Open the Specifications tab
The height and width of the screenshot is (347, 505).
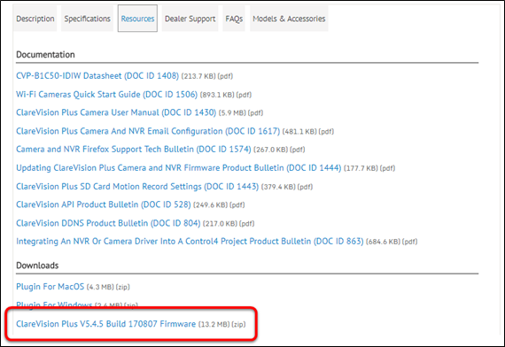88,19
